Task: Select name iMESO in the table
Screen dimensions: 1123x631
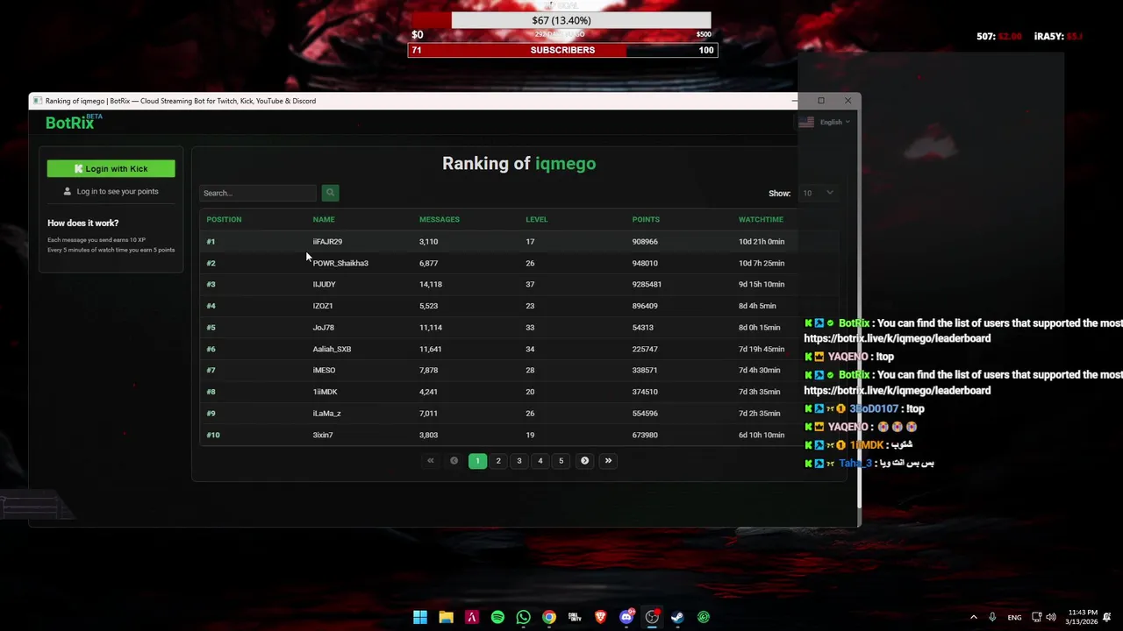Action: pos(324,371)
